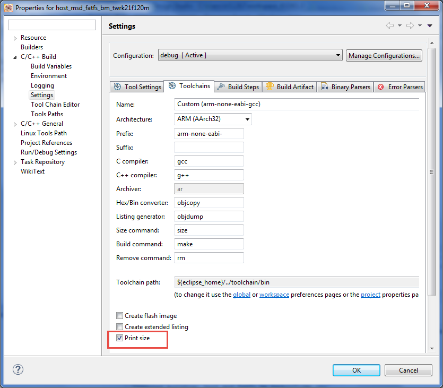
Task: Click the Error Parsers red X icon
Action: (380, 87)
